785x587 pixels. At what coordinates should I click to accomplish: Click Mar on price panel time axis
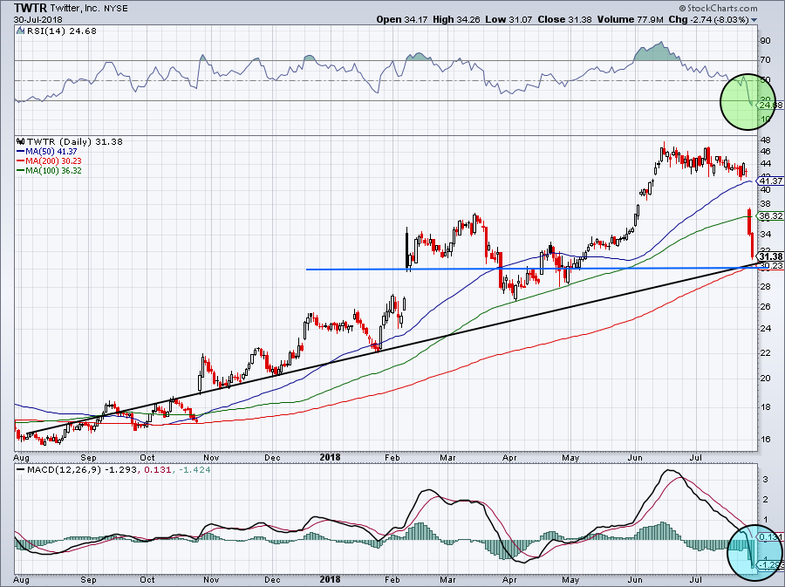447,457
